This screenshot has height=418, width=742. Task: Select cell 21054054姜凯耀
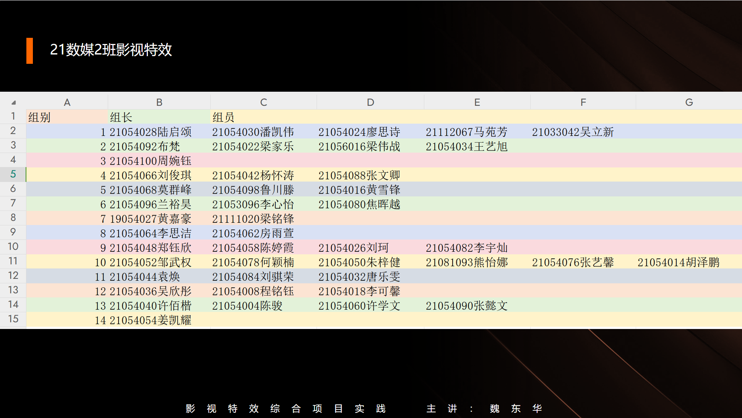click(x=151, y=320)
